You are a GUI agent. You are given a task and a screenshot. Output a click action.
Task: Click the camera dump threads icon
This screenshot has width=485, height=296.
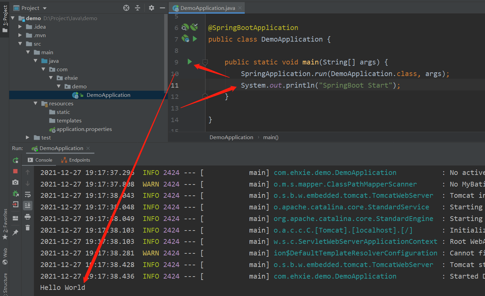(x=15, y=182)
